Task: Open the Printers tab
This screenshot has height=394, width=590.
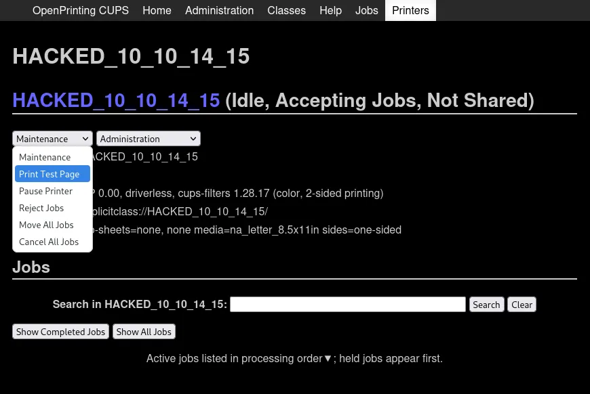Action: click(x=410, y=10)
